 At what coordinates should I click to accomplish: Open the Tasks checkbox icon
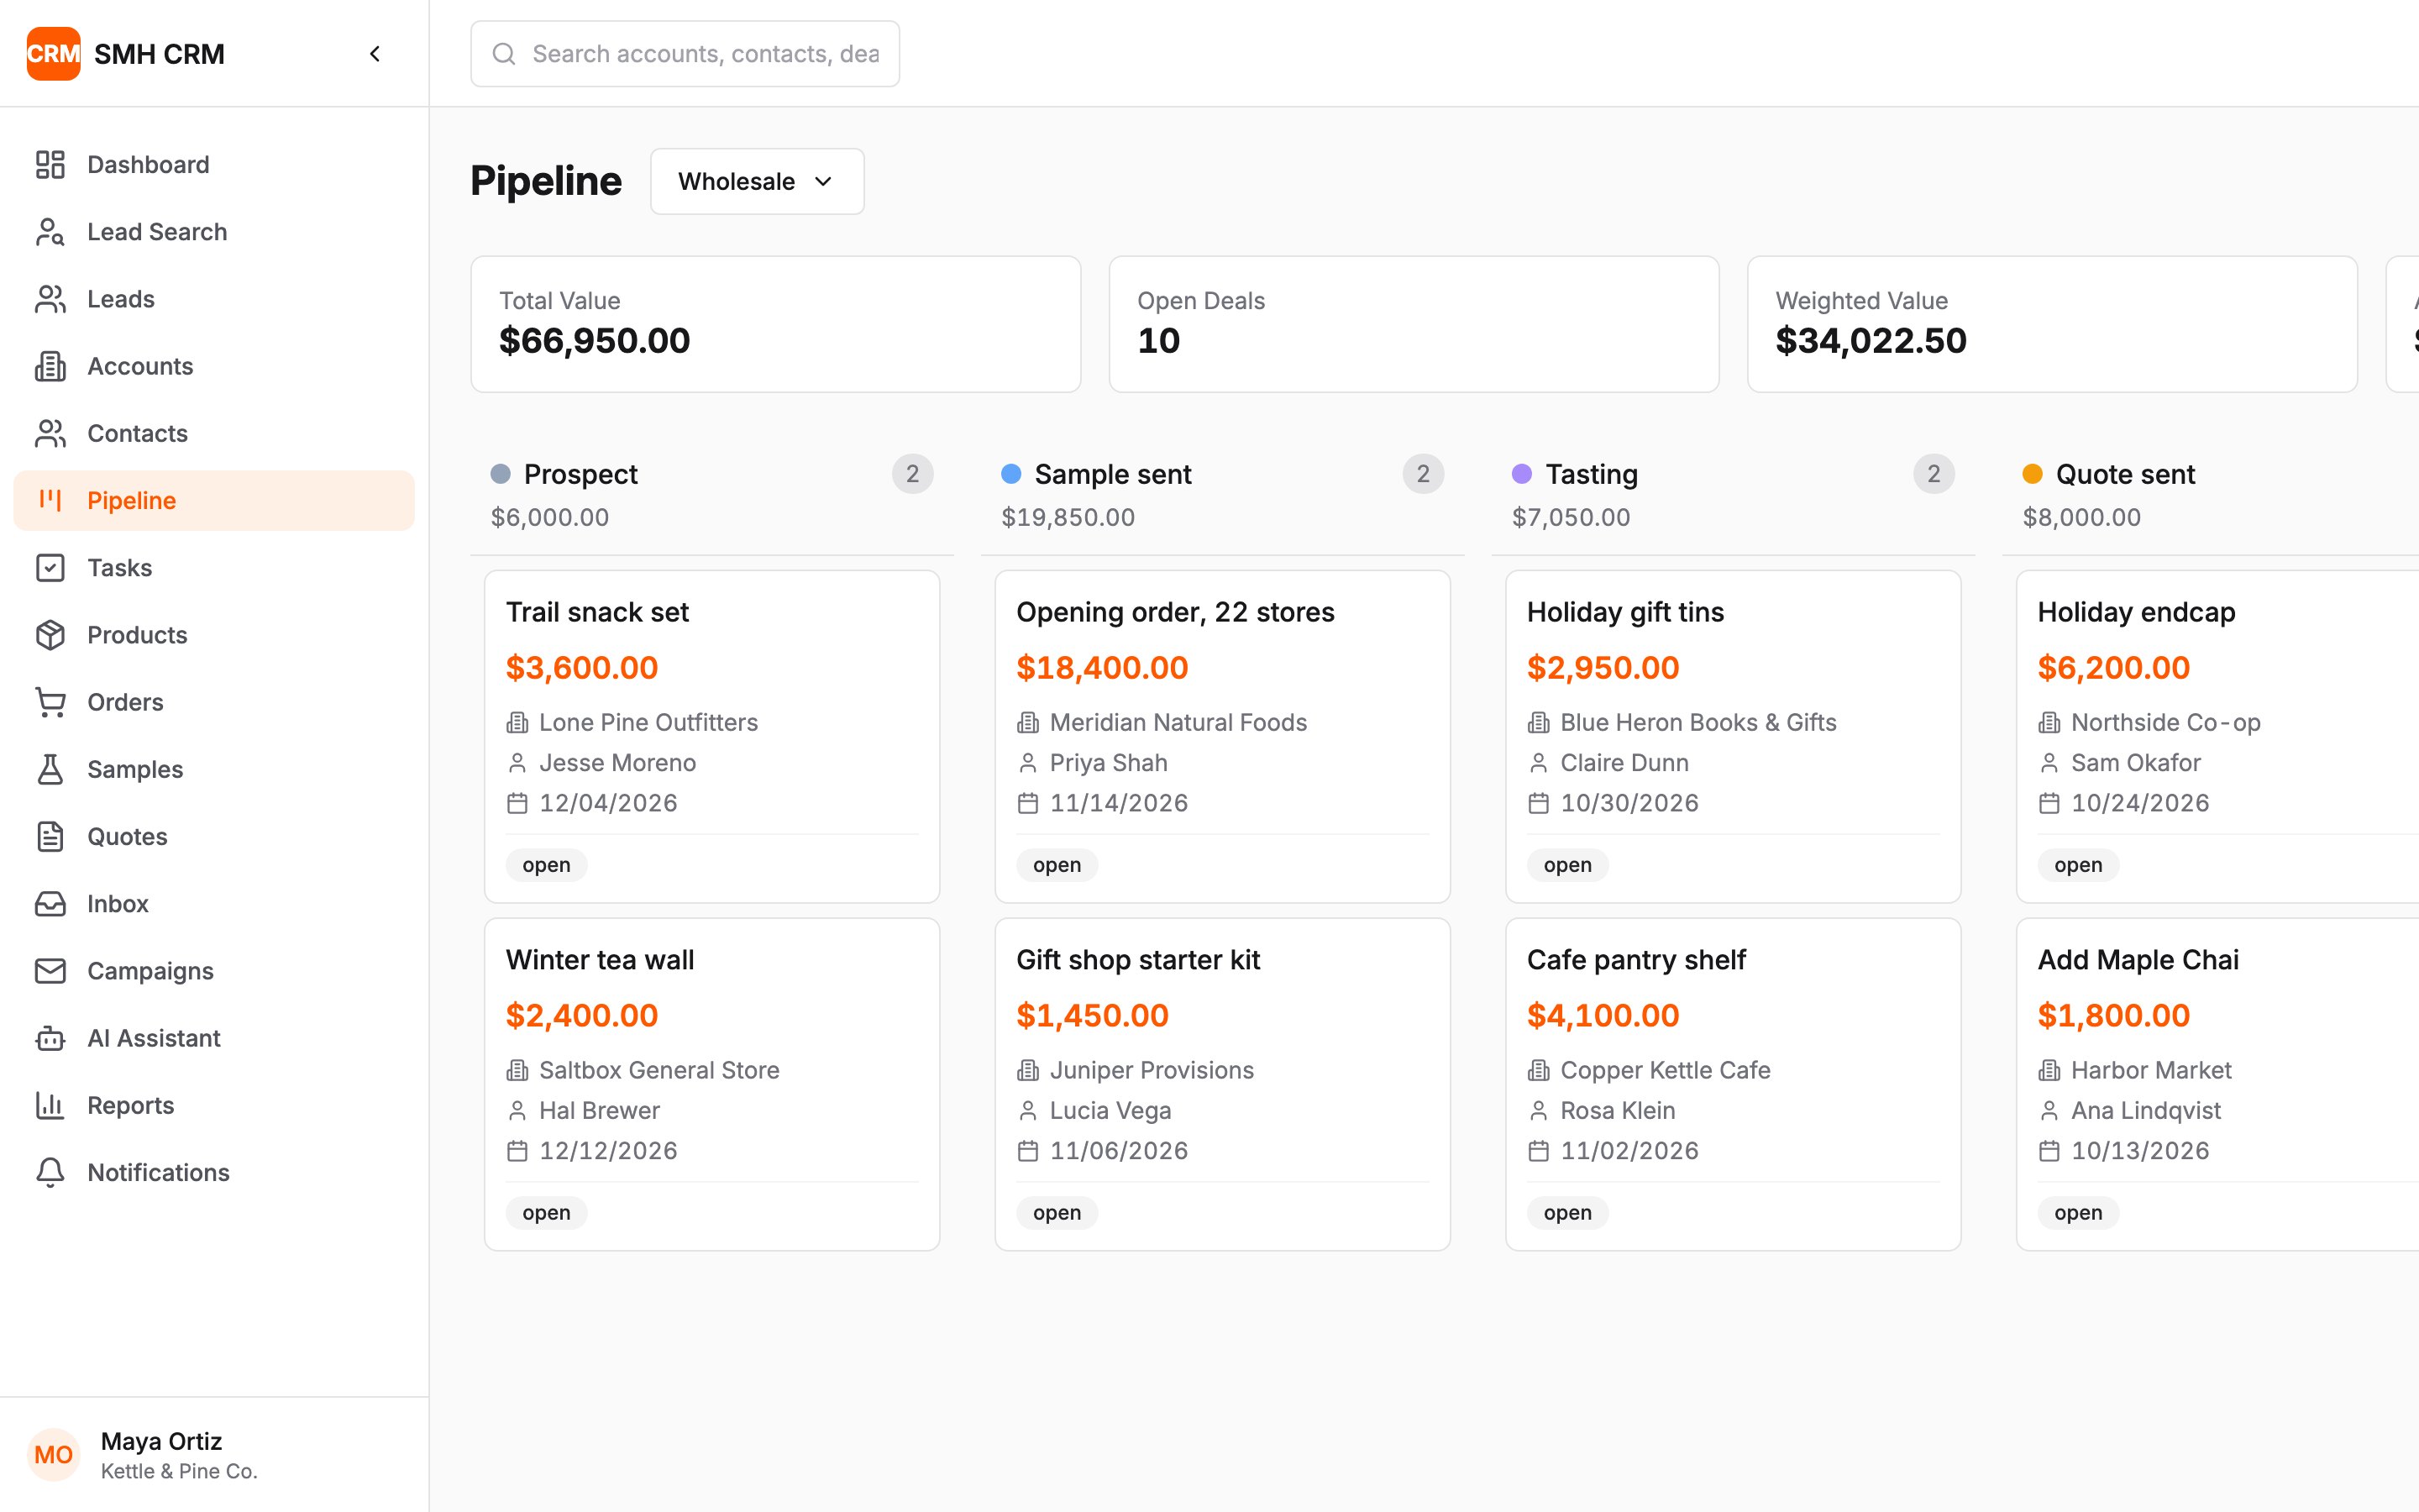(x=50, y=567)
